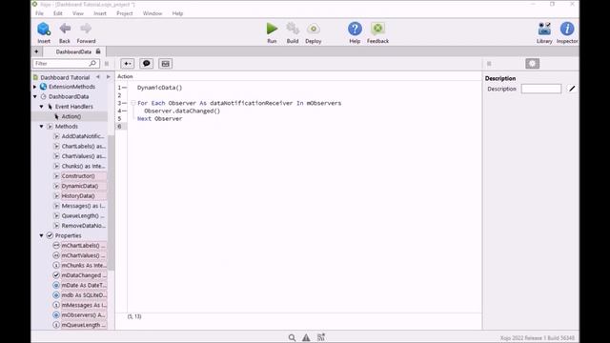This screenshot has height=343, width=610.
Task: Open the Edit menu
Action: [x=57, y=13]
